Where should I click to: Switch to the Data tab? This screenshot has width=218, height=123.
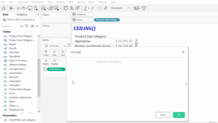(5, 14)
